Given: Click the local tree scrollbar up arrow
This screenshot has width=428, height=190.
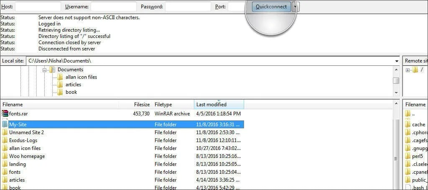Looking at the screenshot, I should 396,70.
